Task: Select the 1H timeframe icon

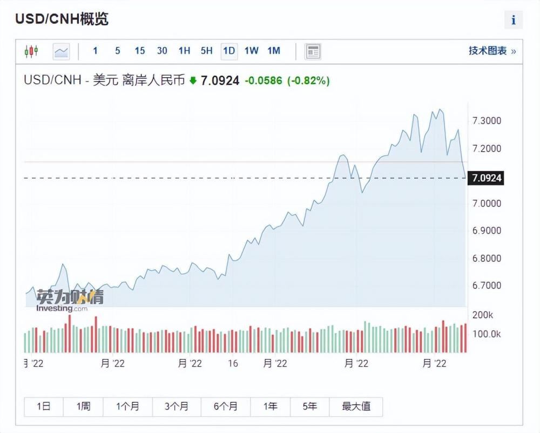Action: [184, 51]
